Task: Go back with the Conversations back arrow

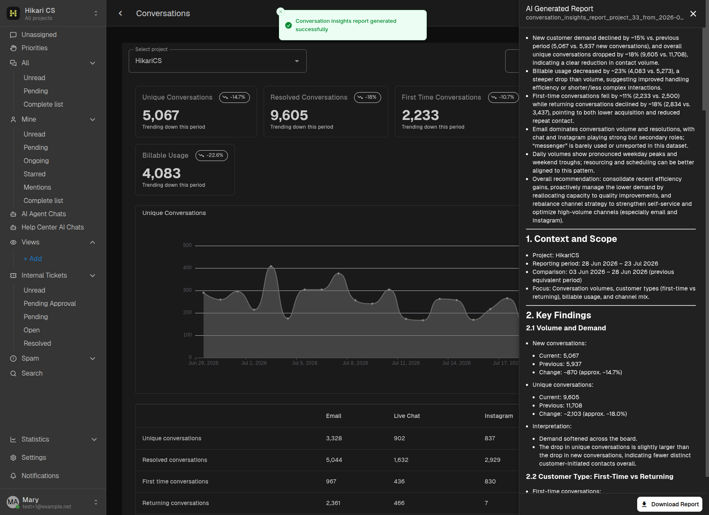Action: click(120, 13)
